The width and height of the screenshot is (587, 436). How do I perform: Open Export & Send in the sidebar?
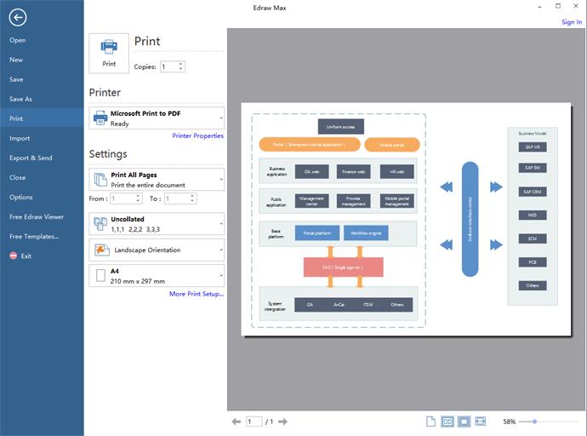coord(31,158)
